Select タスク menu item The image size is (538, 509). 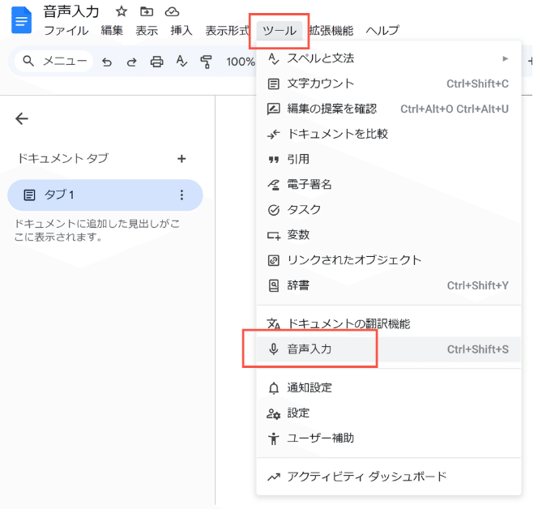pyautogui.click(x=388, y=210)
